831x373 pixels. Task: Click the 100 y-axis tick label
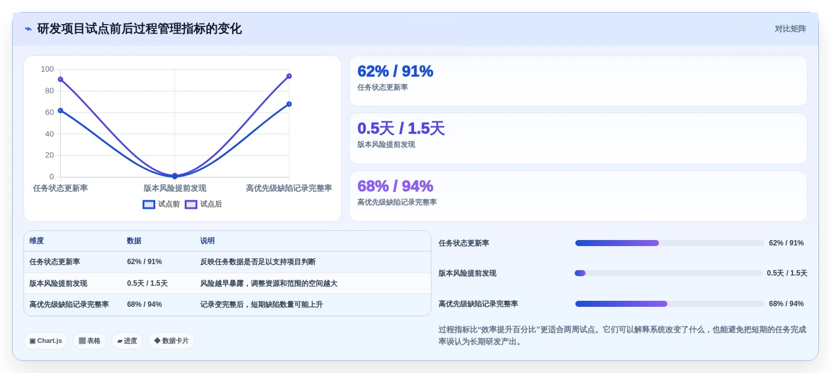(x=48, y=69)
